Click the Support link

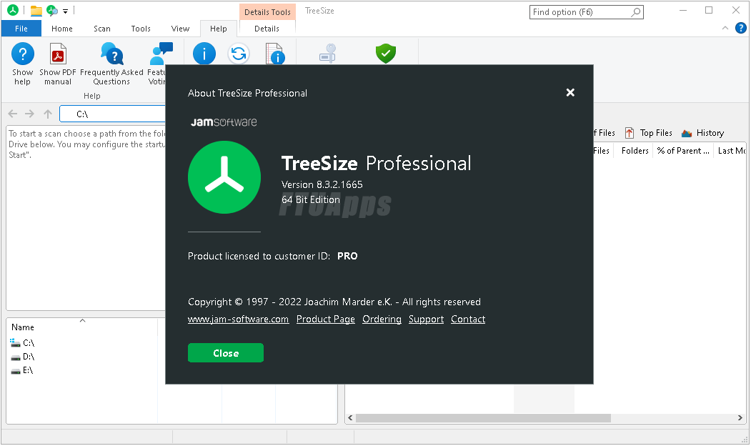tap(427, 319)
